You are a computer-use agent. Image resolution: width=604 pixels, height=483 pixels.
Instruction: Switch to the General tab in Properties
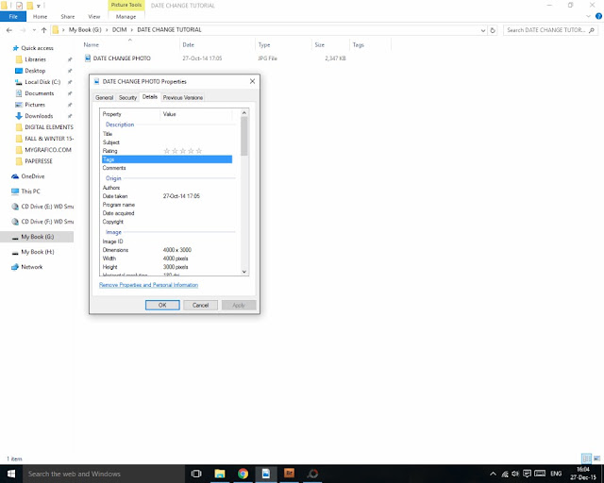105,98
